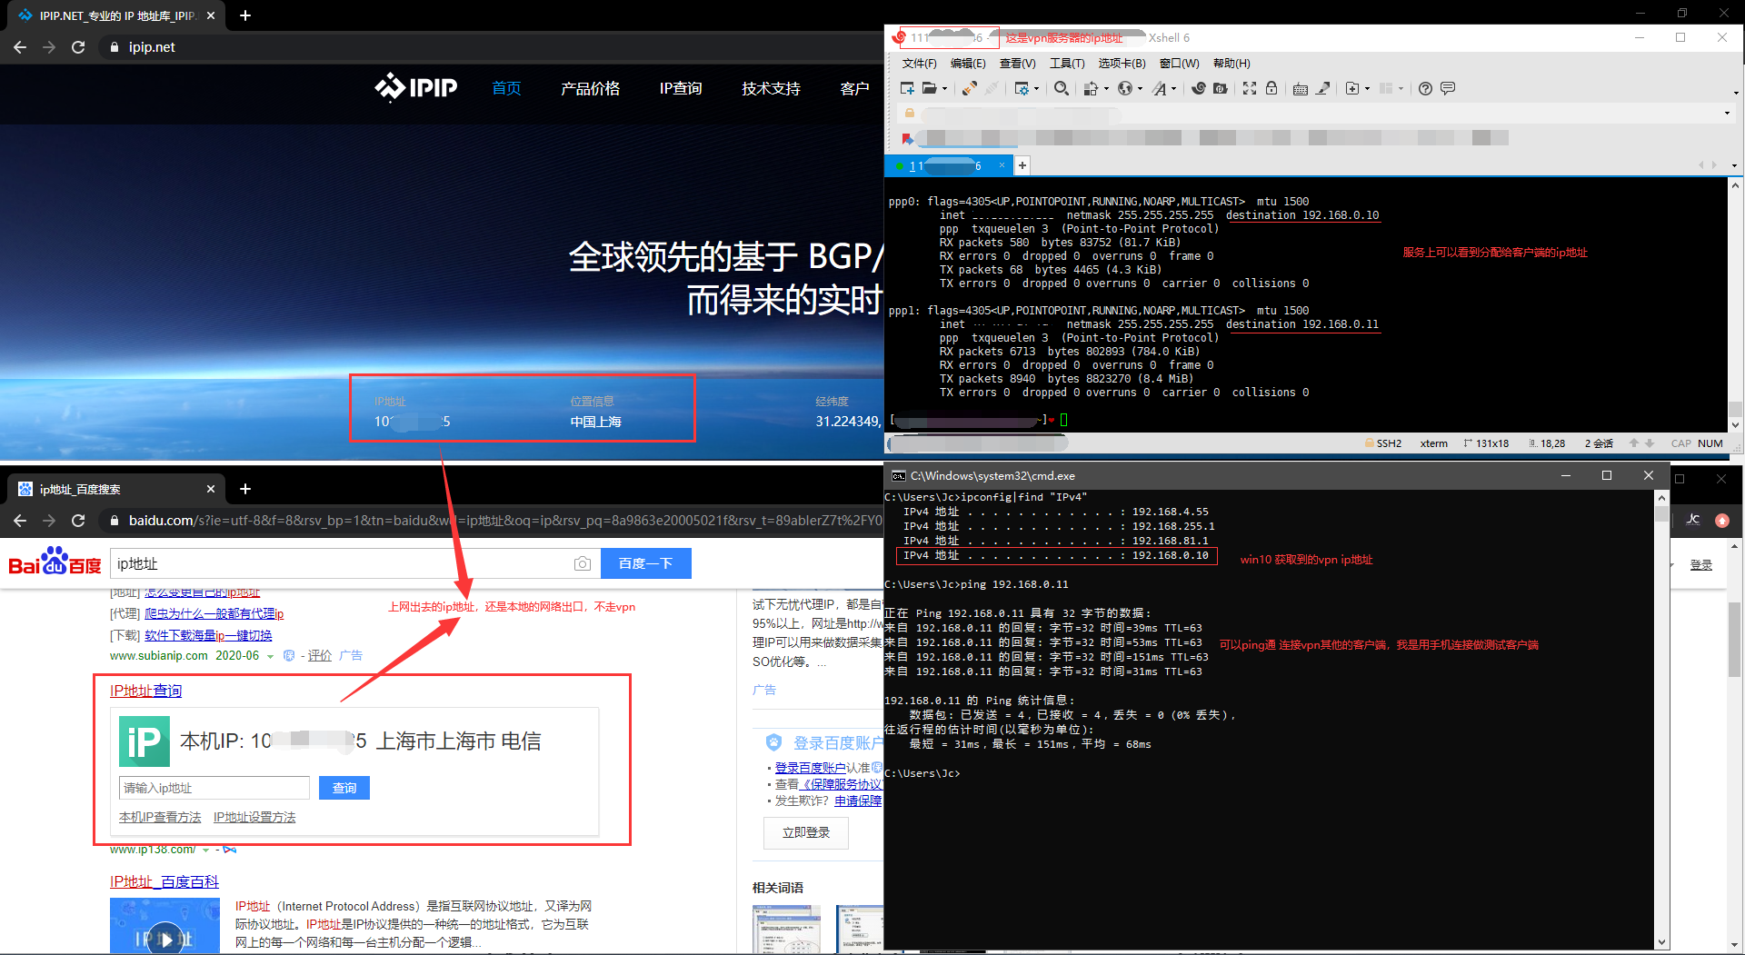Open the IP地址设置方法 link
Image resolution: width=1745 pixels, height=955 pixels.
point(254,817)
